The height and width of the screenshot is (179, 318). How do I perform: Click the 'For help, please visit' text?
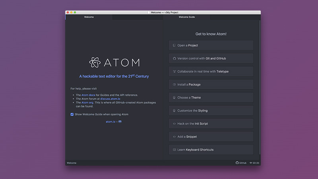[83, 89]
